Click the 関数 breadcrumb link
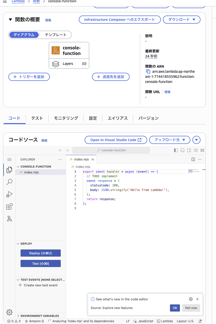The height and width of the screenshot is (324, 216). (x=36, y=2)
